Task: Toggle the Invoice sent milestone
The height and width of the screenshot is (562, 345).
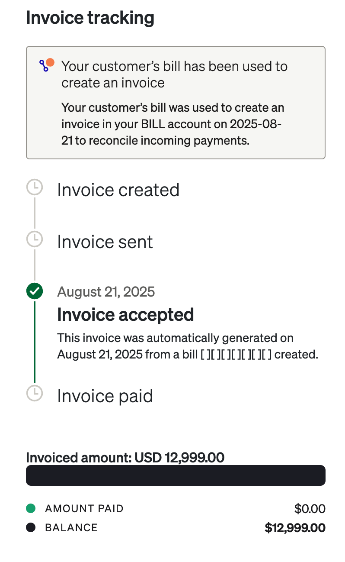Action: (x=105, y=241)
